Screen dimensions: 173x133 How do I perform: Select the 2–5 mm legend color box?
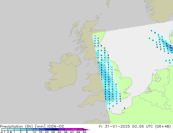(x=23, y=129)
